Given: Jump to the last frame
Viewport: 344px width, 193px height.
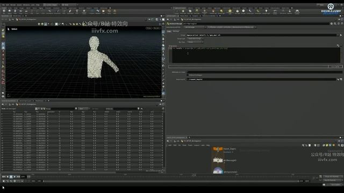Looking at the screenshot, I should pyautogui.click(x=18, y=177).
